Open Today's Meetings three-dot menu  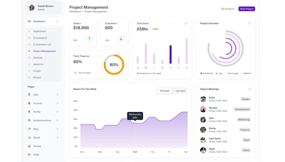(249, 89)
